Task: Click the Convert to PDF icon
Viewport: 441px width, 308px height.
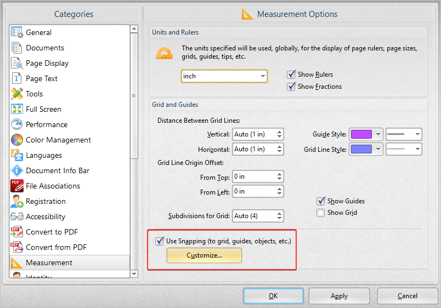Action: [17, 232]
